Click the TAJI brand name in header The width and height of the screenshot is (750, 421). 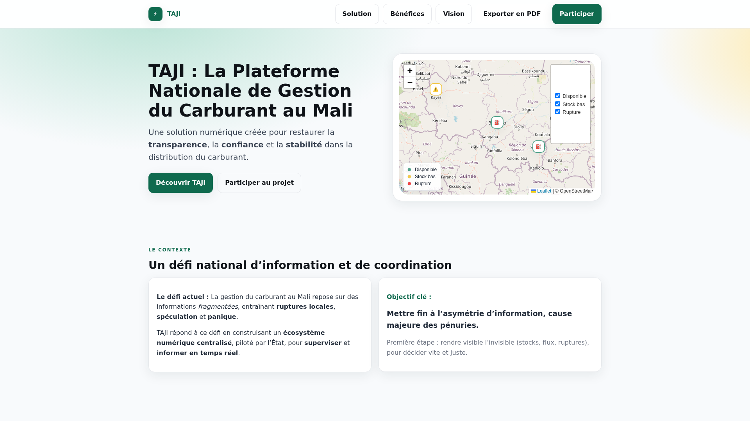click(x=174, y=14)
